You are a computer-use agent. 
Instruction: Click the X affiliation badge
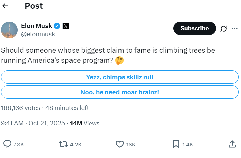point(66,26)
